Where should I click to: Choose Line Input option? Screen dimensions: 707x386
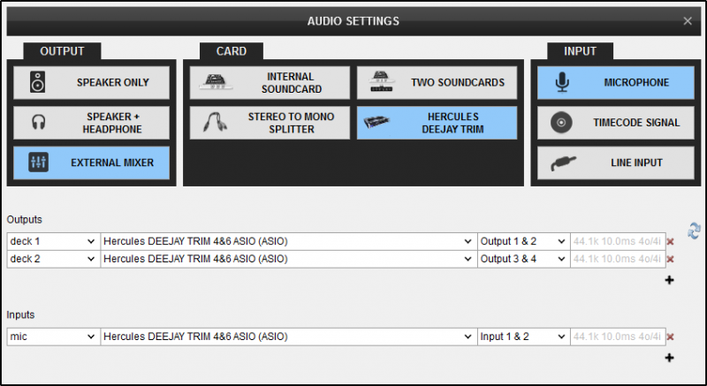tap(615, 163)
